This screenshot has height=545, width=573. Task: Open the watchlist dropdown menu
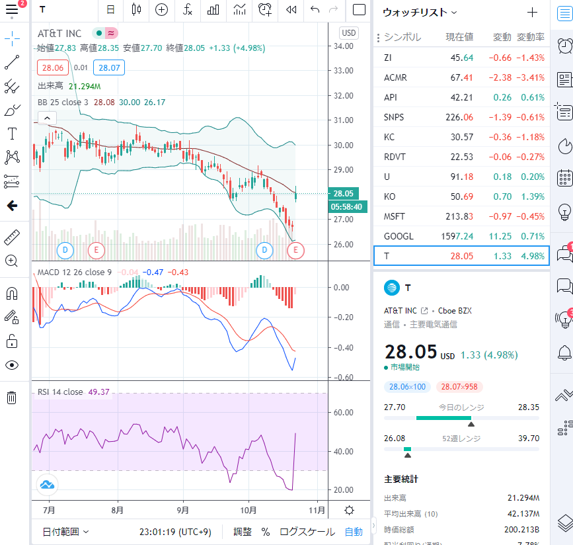(420, 13)
